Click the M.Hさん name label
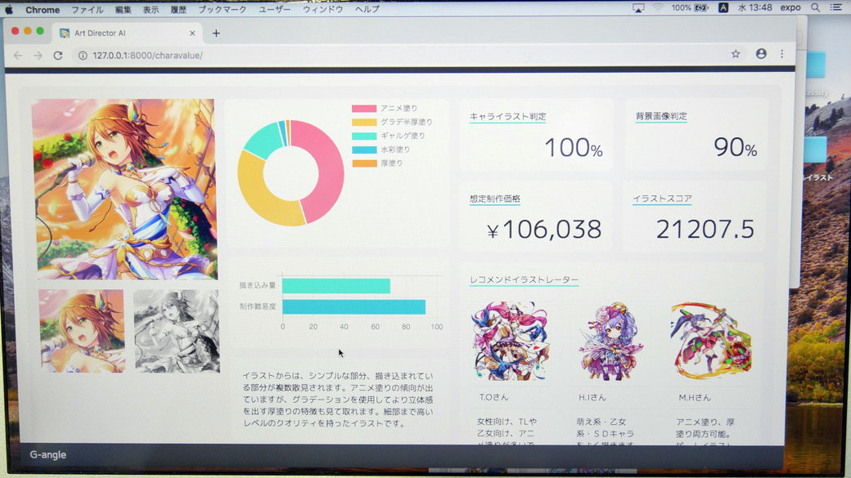The width and height of the screenshot is (851, 478). click(694, 398)
